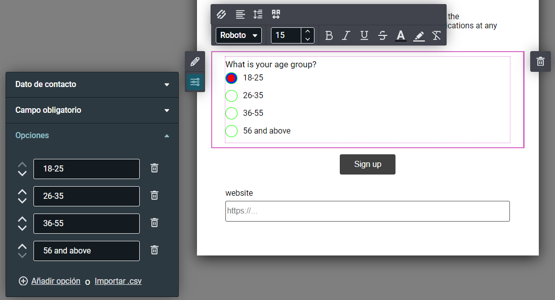Image resolution: width=555 pixels, height=300 pixels.
Task: Delete the 36-55 option
Action: coord(154,223)
